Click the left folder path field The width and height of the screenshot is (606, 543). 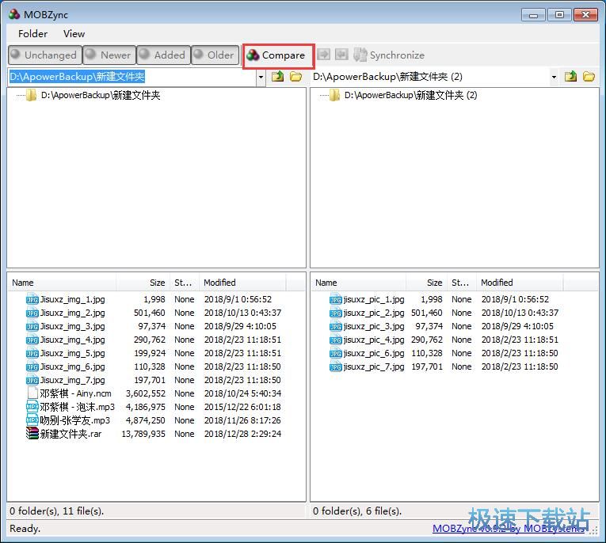131,77
